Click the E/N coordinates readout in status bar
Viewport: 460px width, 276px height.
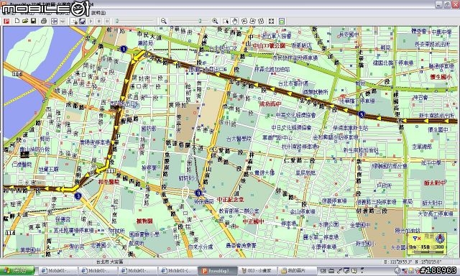(413, 262)
